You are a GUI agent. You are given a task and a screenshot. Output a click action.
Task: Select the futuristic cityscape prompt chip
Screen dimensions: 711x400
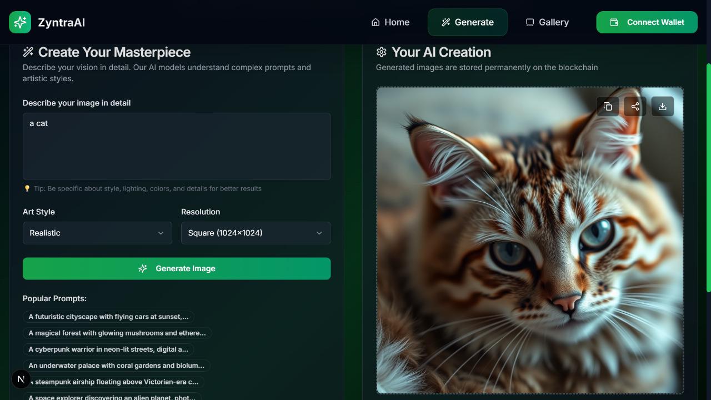108,317
